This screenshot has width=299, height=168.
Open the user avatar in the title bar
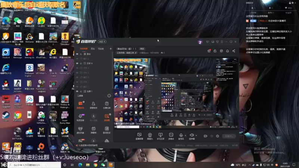click(200, 42)
